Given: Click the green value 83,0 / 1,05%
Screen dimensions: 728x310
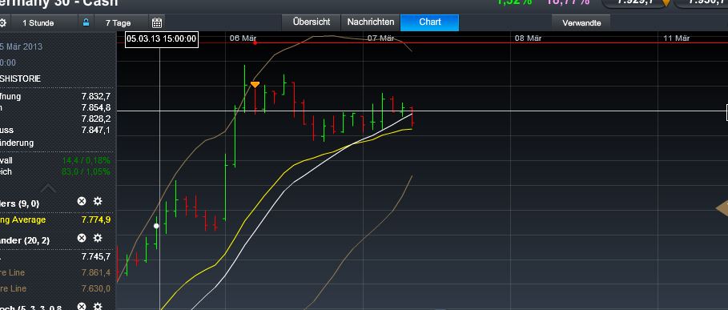Looking at the screenshot, I should point(86,171).
